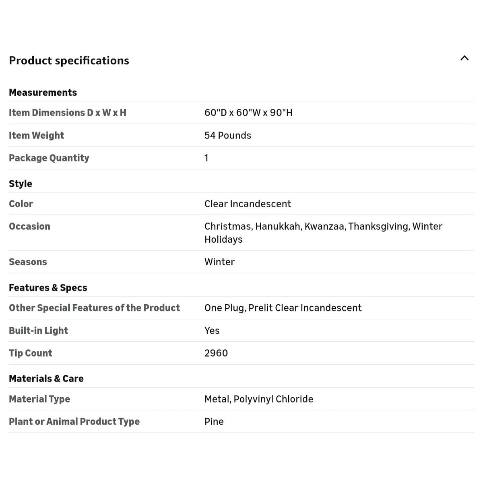
Task: Select the Christmas, Hanukkah, Kwanzaa occasion text
Action: click(275, 226)
